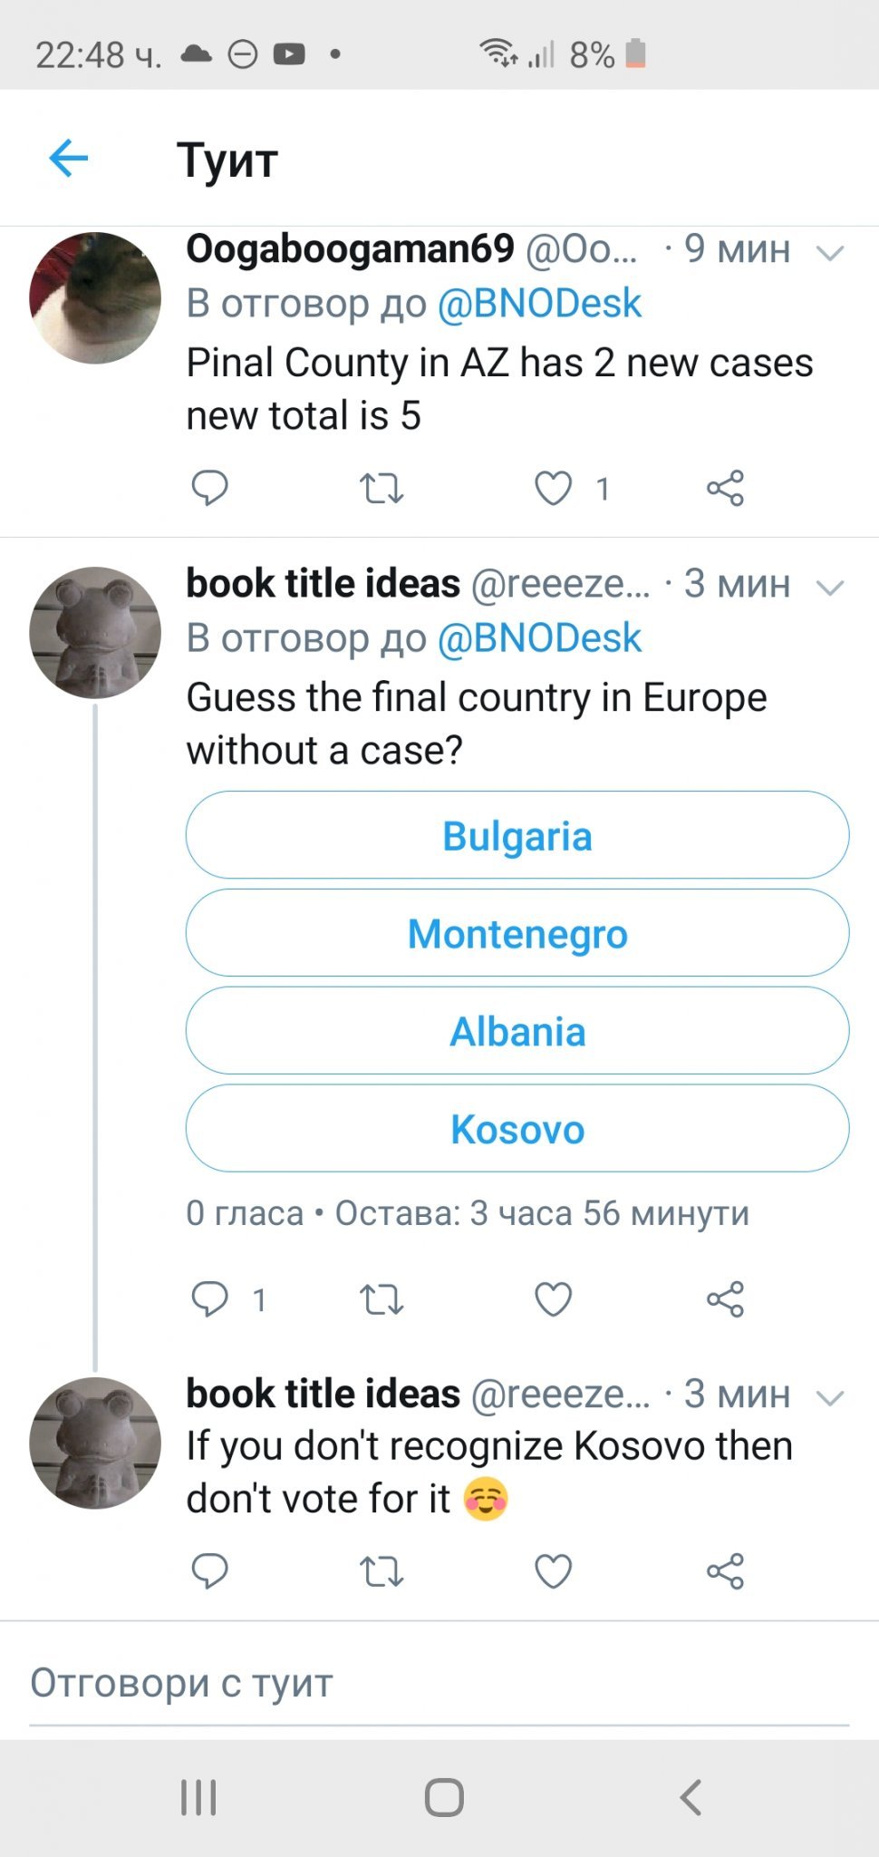Open chevron menu on Kosovo reply tweet
The height and width of the screenshot is (1857, 879).
click(x=829, y=1397)
